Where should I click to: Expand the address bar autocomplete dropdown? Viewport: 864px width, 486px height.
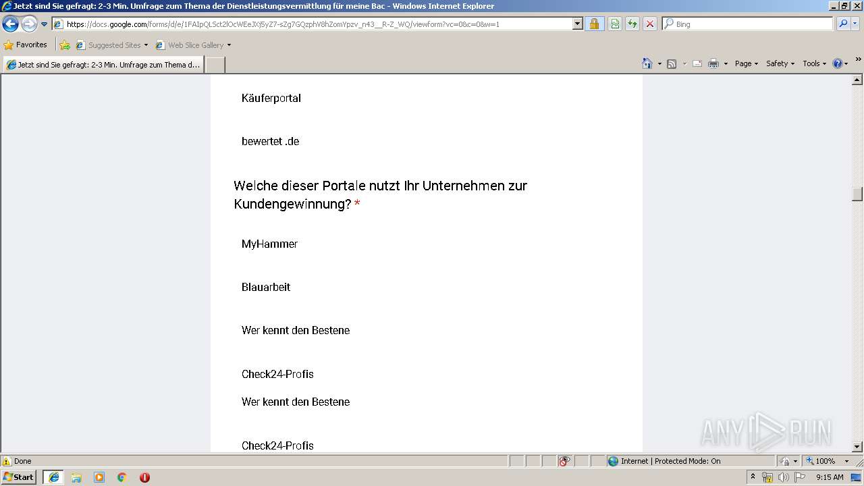pos(577,24)
